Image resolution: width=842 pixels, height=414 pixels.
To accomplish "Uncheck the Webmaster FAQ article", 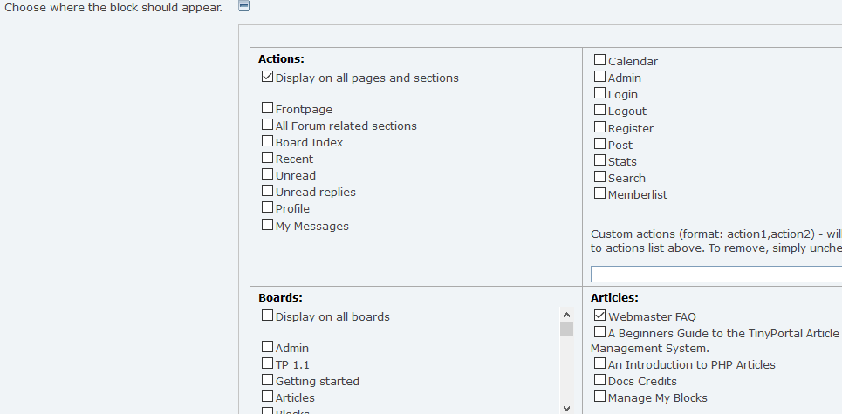I will (600, 316).
